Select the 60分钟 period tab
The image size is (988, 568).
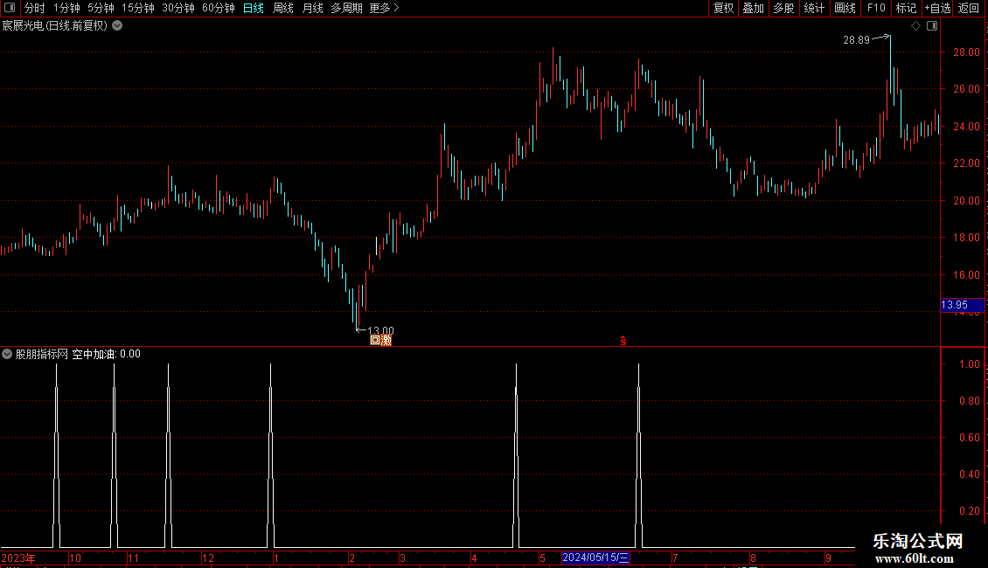pyautogui.click(x=219, y=8)
